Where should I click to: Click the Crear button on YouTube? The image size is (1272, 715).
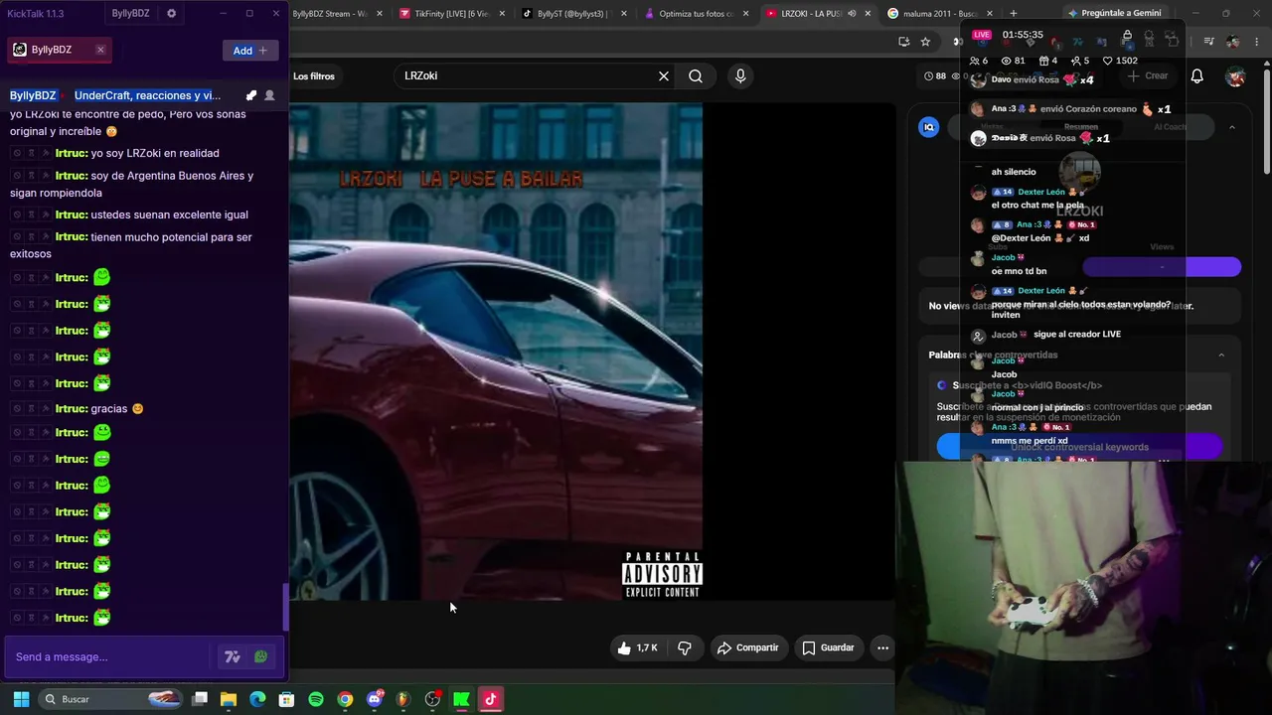pos(1148,76)
